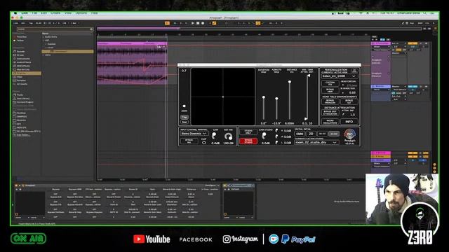Screen dimensions: 449x252
Task: Expand the VST3 folder in browser list
Action: (43, 55)
